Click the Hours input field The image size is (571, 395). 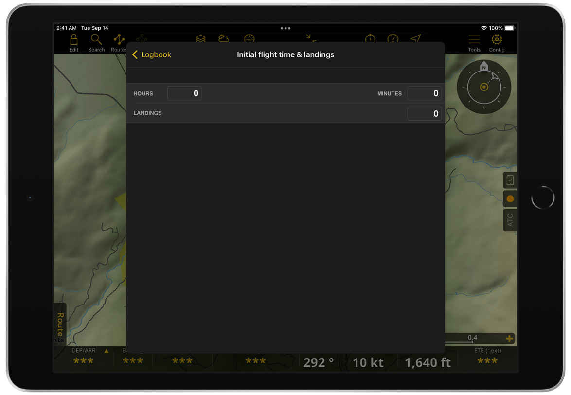(184, 93)
